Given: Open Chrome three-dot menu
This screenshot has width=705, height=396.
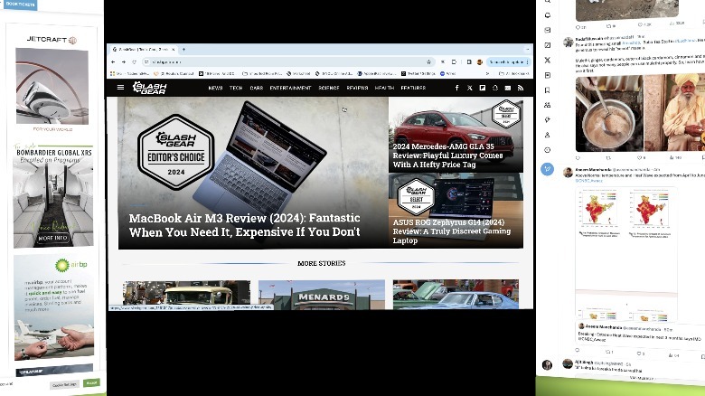Looking at the screenshot, I should [x=528, y=61].
